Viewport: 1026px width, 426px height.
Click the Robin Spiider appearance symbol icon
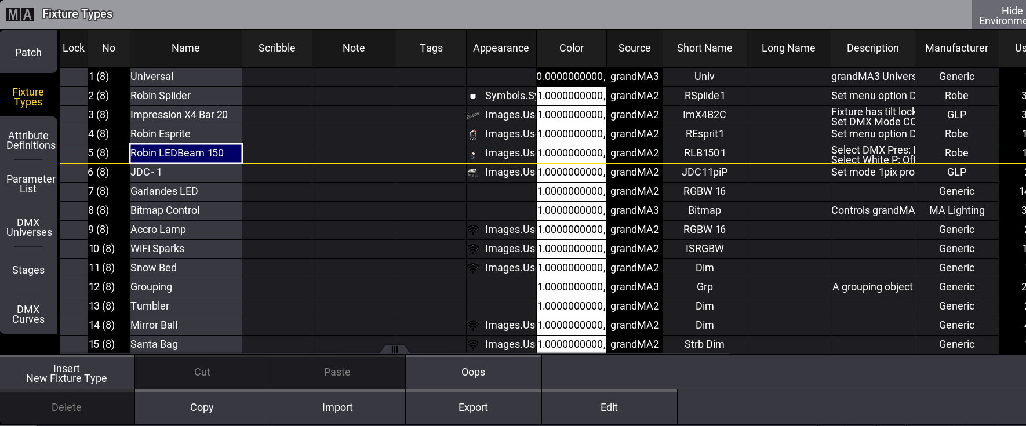473,96
